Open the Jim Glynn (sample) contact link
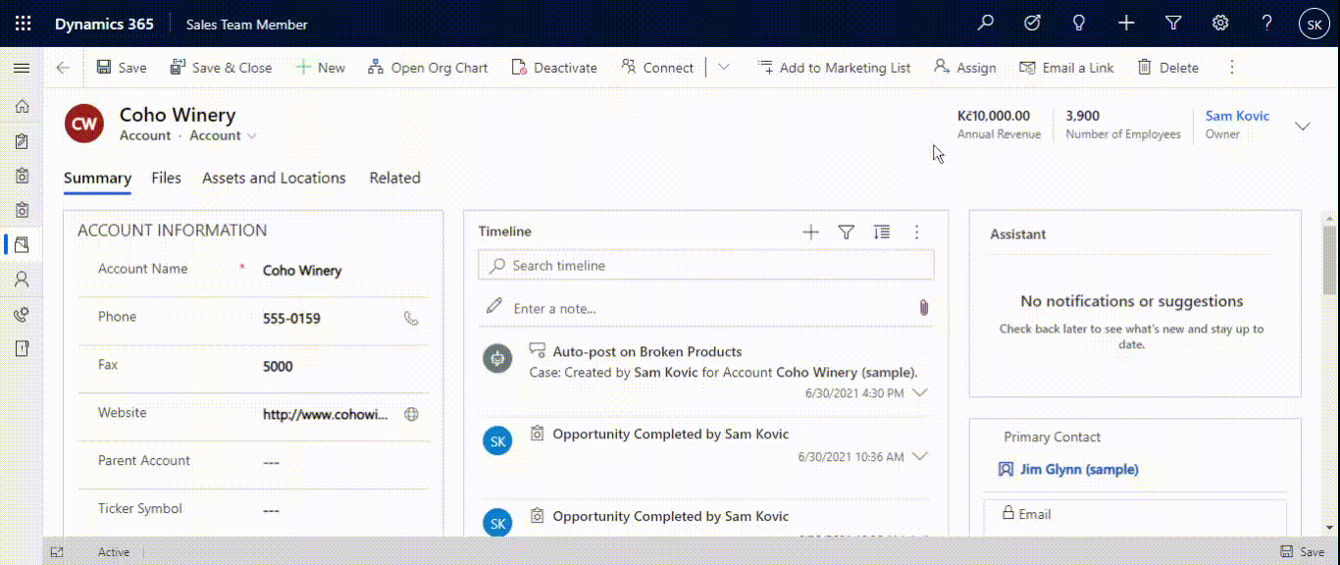The image size is (1340, 565). pos(1079,470)
